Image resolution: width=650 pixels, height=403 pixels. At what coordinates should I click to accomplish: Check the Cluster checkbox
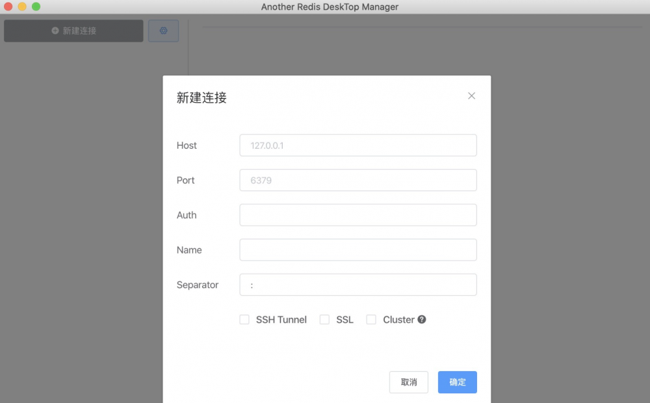click(371, 319)
